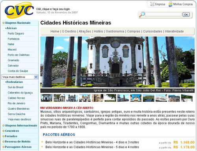Open the Gastronomia tab
197x151 pixels.
115,31
